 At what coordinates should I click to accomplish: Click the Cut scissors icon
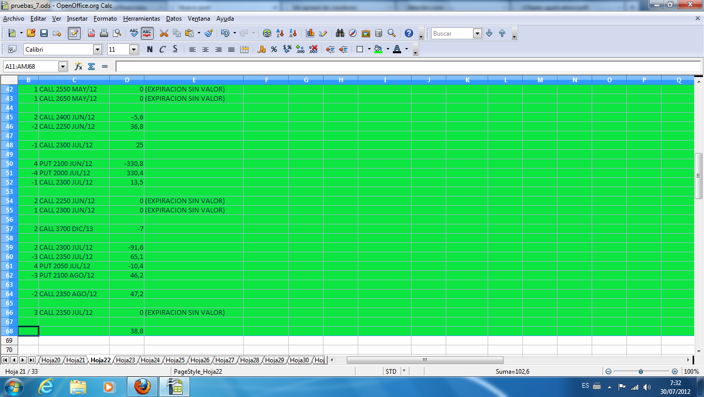pyautogui.click(x=164, y=33)
